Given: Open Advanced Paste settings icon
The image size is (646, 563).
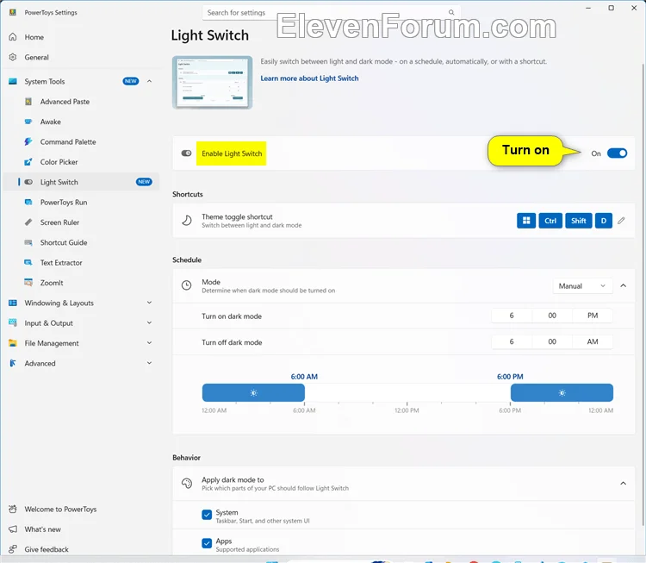Looking at the screenshot, I should click(x=28, y=102).
